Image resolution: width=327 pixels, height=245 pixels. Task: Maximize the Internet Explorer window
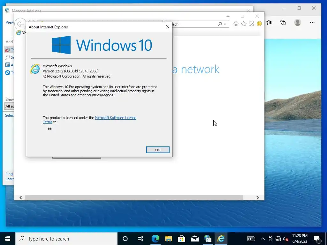coord(242,16)
